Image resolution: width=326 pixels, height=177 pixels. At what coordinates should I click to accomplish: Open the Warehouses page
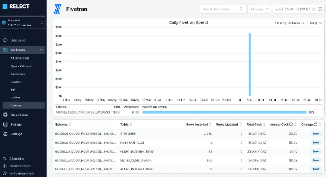click(19, 115)
